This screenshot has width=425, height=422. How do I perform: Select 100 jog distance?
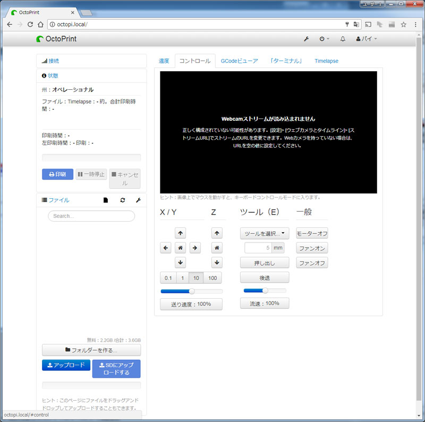212,278
